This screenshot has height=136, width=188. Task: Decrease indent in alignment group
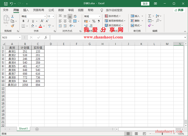60,26
